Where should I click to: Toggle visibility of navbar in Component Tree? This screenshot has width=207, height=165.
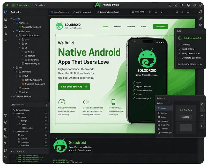46,117
